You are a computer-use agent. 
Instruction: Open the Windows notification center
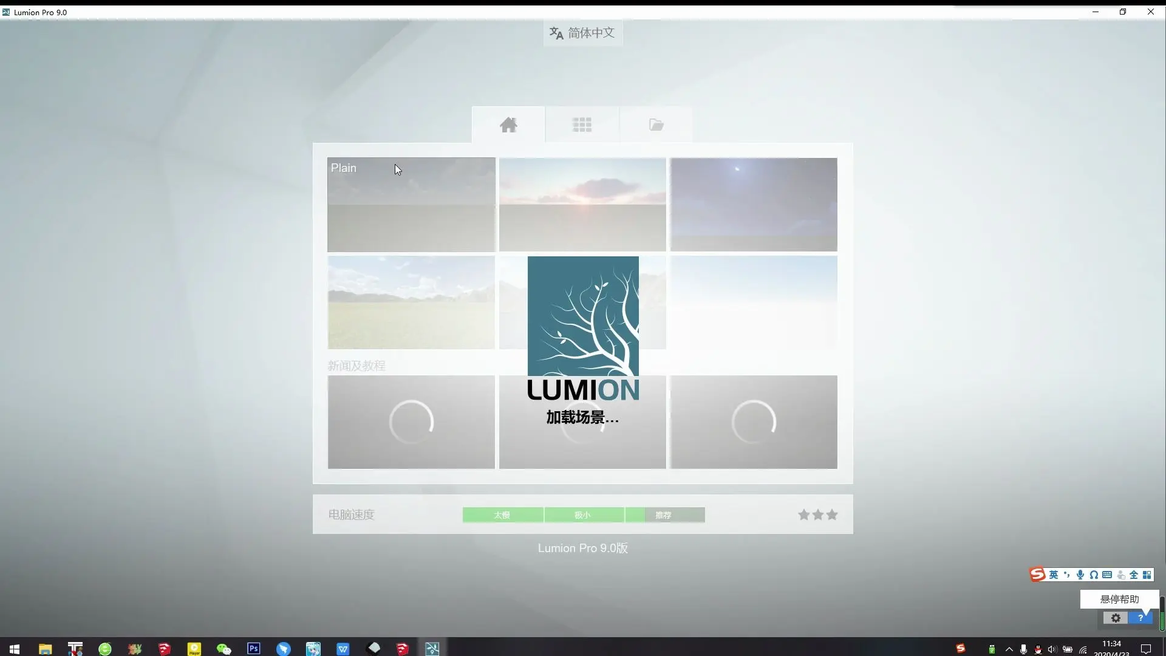(1146, 649)
